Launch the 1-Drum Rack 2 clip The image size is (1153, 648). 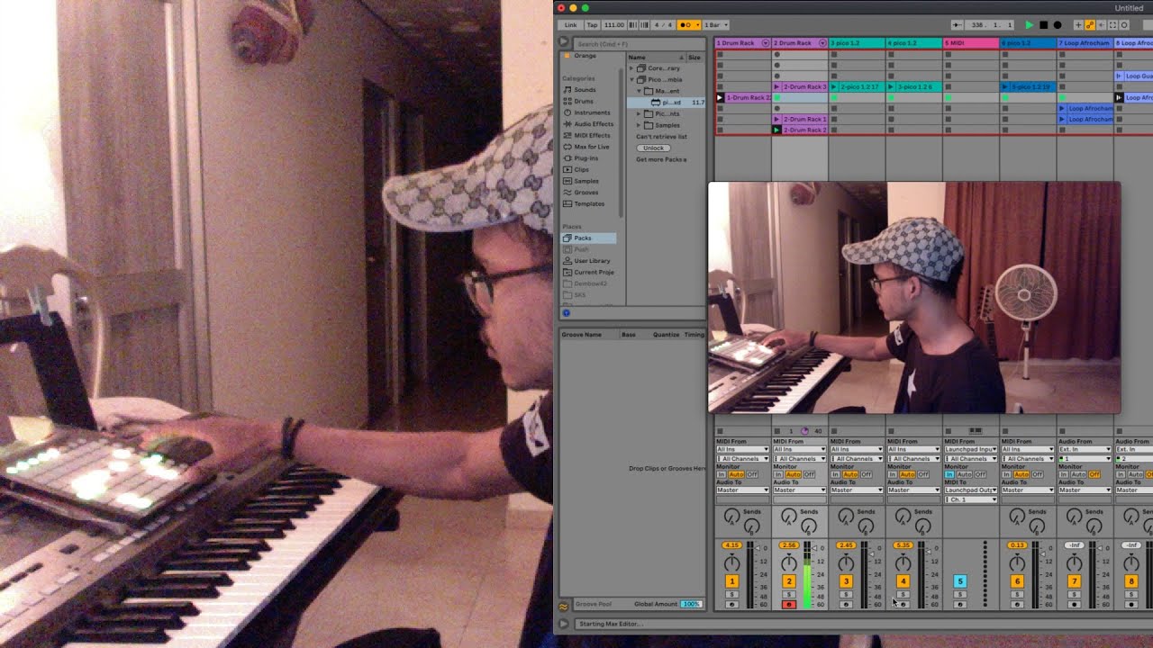click(x=720, y=97)
